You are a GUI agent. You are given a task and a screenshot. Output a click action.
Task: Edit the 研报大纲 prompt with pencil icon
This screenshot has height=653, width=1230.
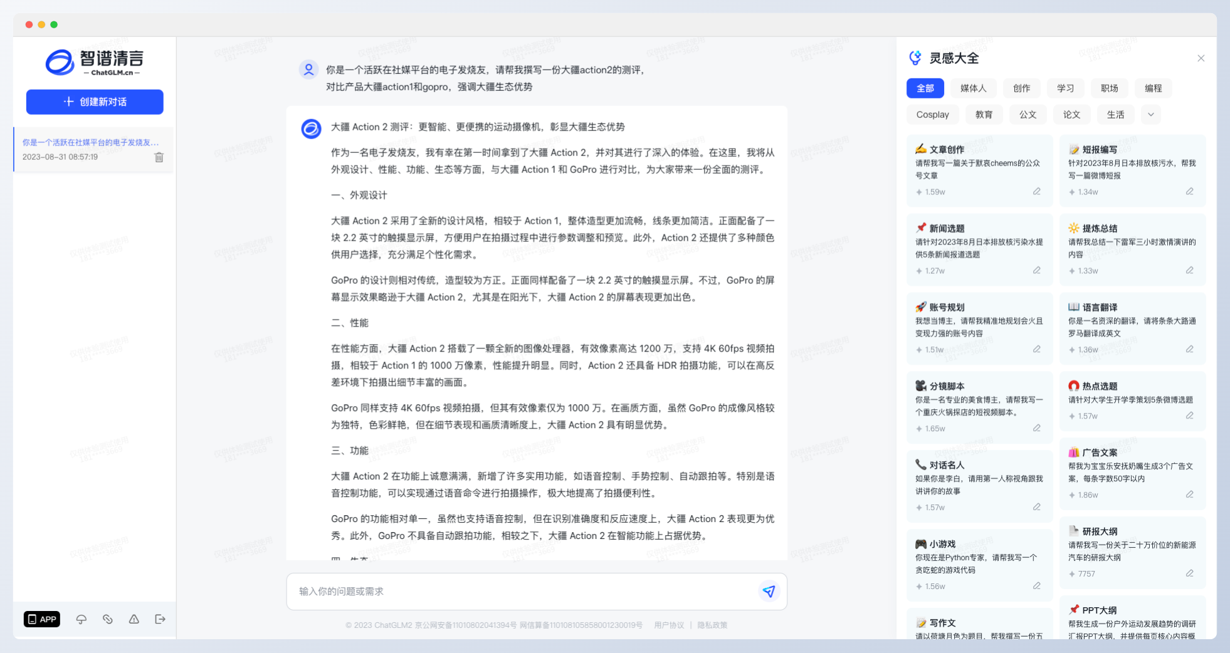click(1190, 574)
